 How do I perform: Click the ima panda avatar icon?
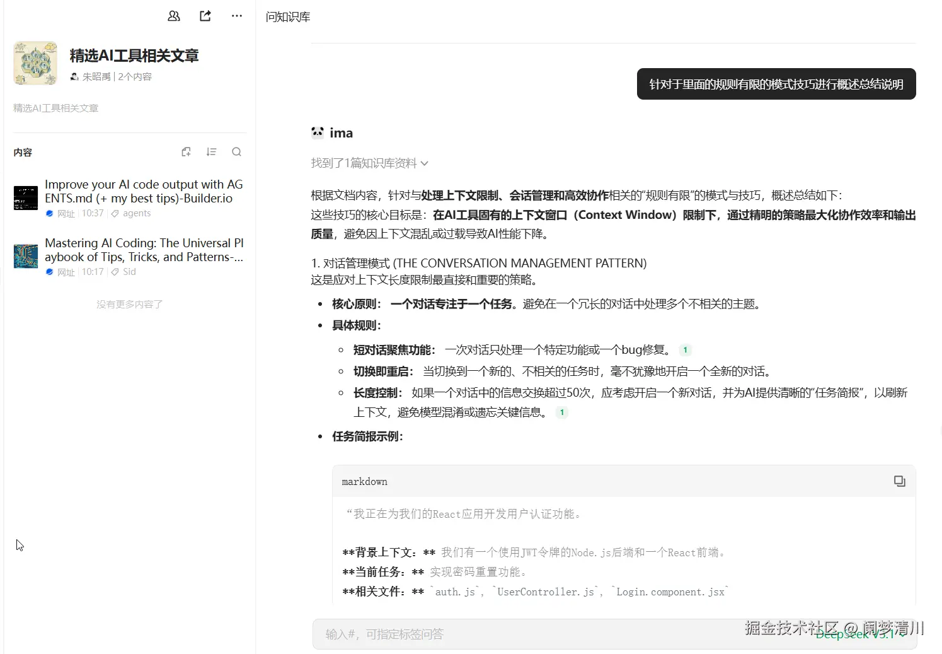click(x=318, y=132)
